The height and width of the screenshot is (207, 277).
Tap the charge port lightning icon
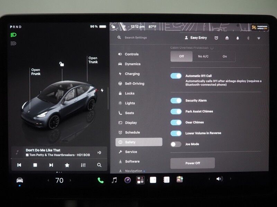point(102,90)
